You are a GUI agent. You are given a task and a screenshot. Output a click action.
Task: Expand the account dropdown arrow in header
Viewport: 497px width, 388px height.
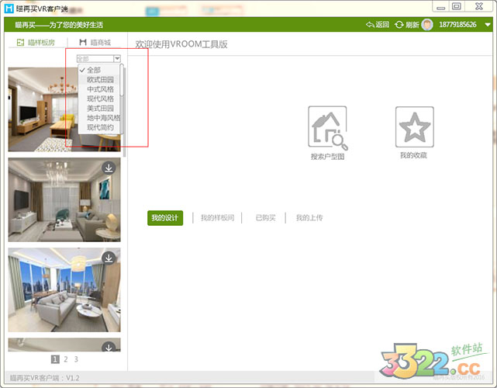(488, 24)
